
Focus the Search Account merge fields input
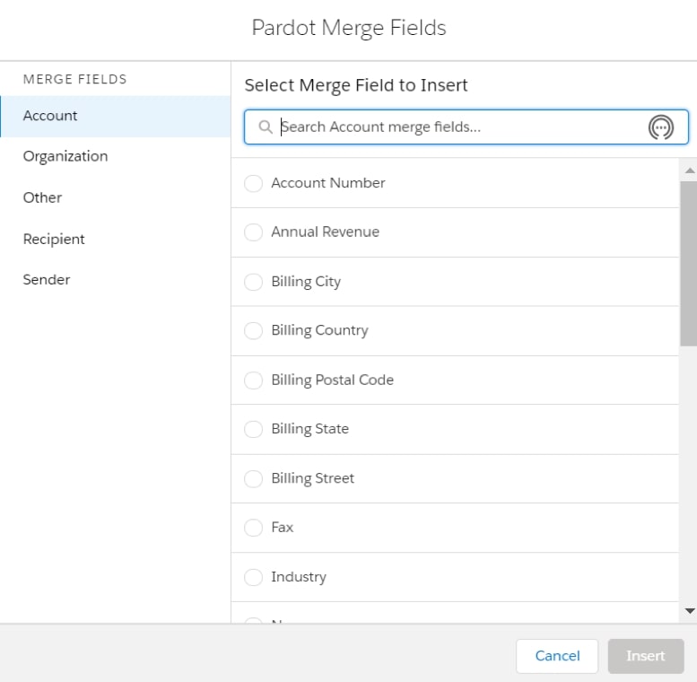(466, 127)
